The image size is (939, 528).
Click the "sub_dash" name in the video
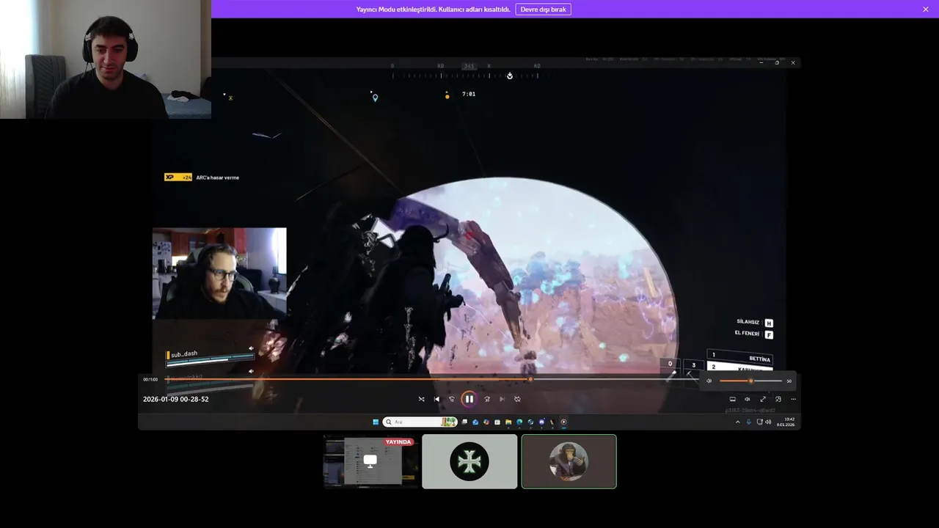[x=184, y=353]
